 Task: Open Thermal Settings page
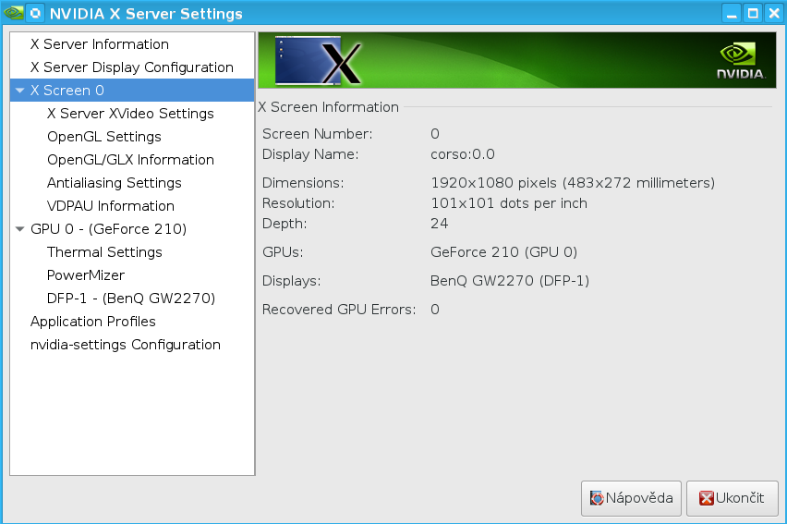(x=104, y=252)
